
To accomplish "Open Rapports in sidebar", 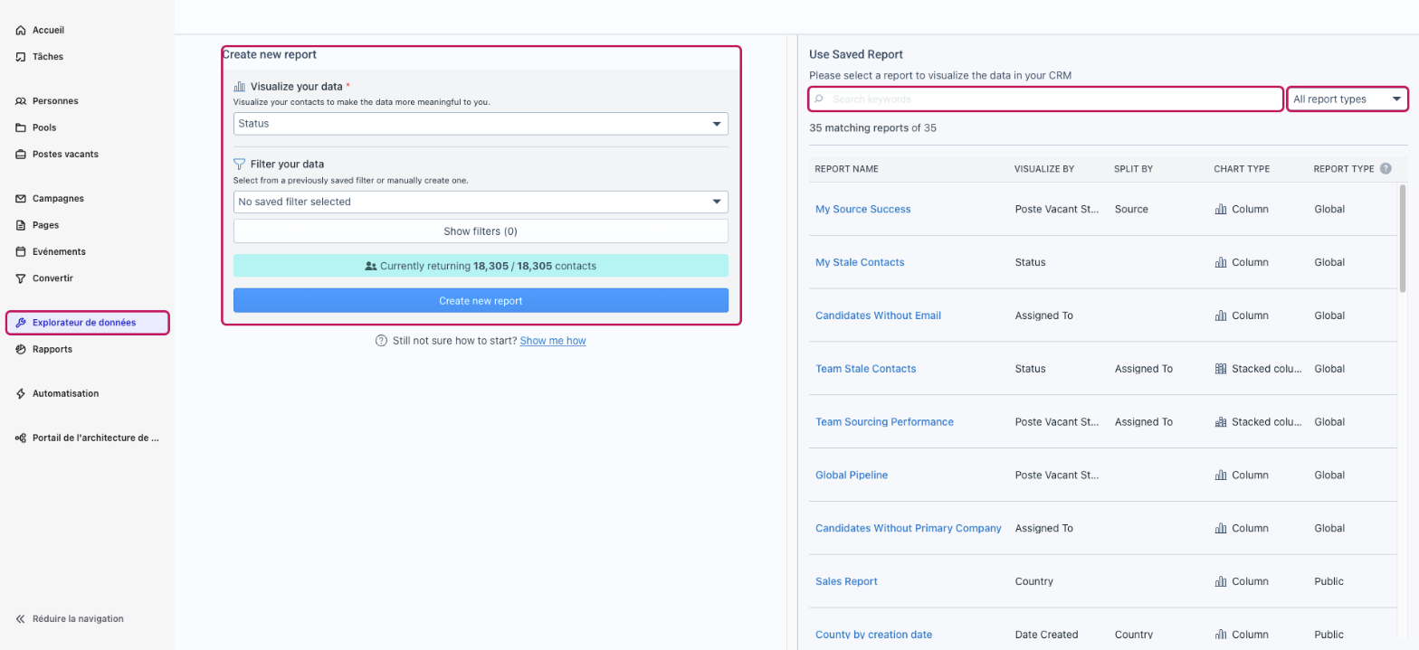I will click(52, 349).
